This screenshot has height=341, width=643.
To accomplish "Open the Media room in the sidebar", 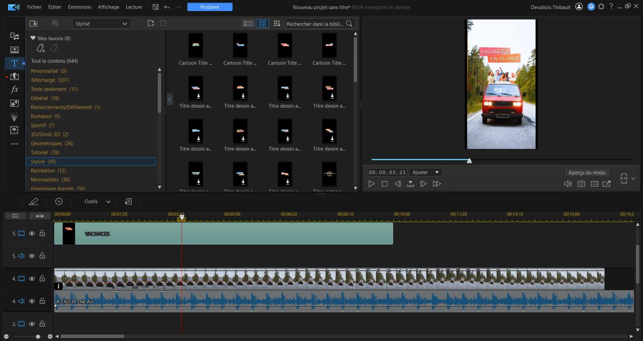I will (x=15, y=36).
